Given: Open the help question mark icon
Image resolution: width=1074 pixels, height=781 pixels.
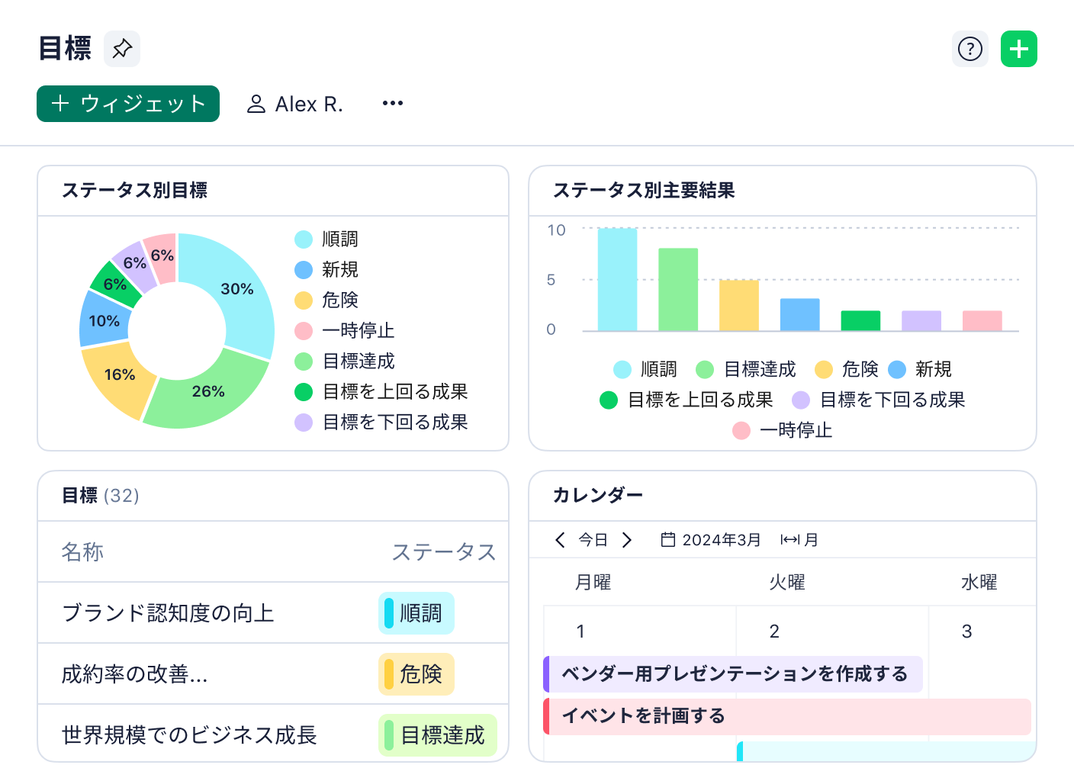Looking at the screenshot, I should [x=969, y=49].
